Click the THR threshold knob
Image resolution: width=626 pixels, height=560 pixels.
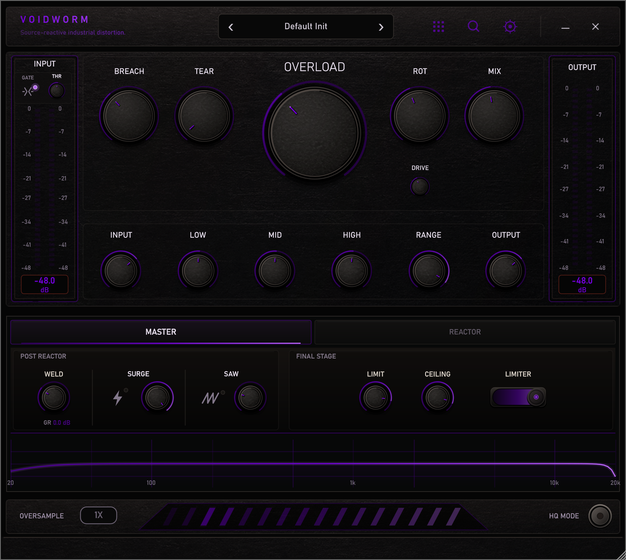tap(57, 91)
